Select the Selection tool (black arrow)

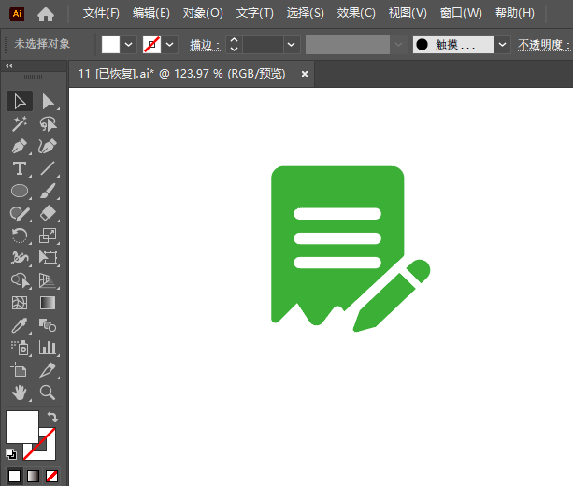coord(20,101)
